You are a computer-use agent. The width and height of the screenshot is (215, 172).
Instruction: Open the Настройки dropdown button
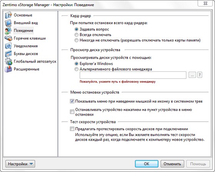coord(20,164)
